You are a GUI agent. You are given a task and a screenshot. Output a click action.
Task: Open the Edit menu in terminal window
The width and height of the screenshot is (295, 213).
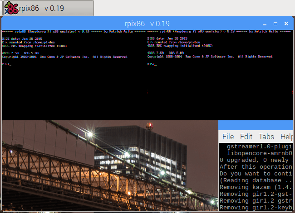246,137
